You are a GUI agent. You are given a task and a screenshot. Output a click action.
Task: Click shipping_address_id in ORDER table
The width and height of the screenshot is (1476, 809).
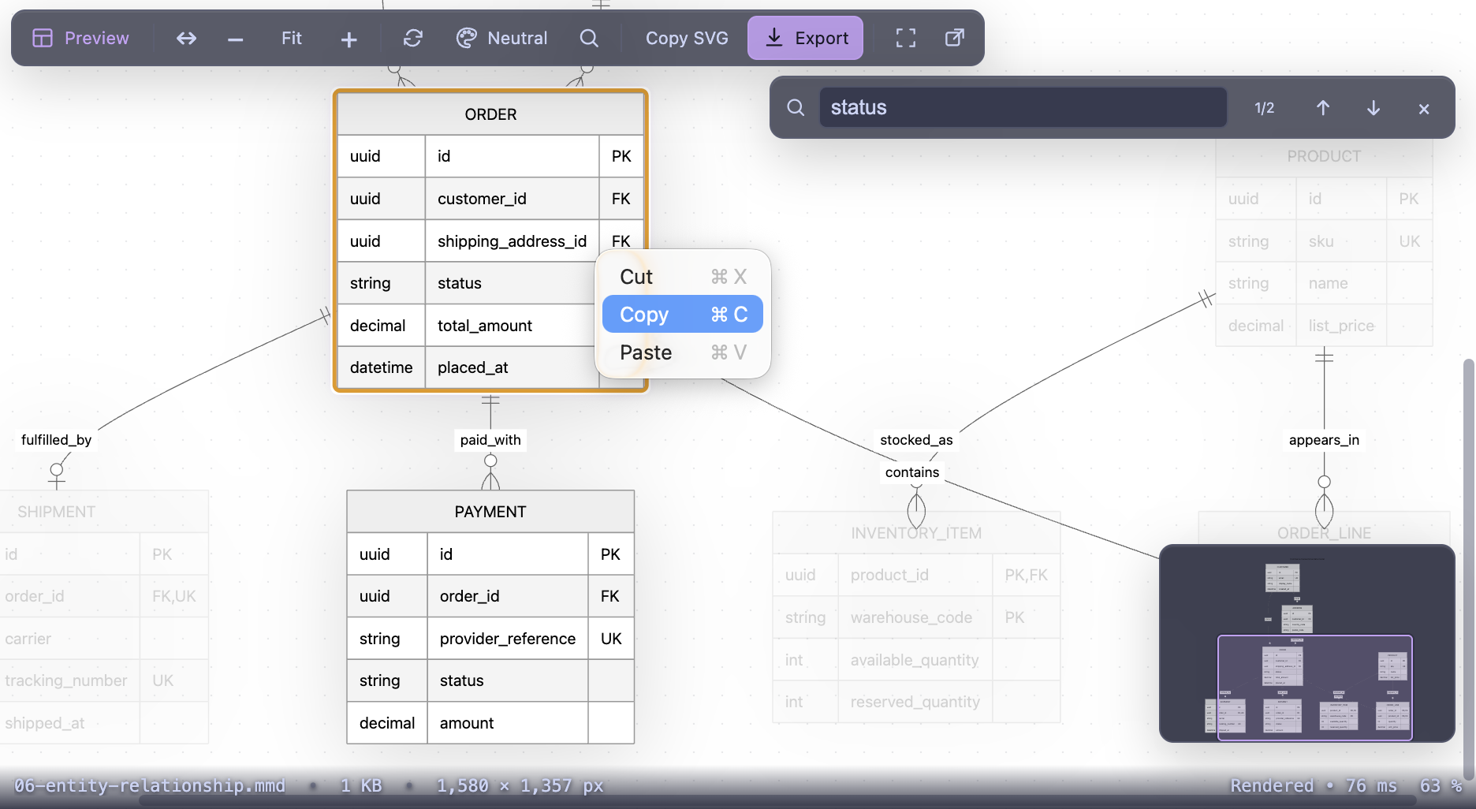pos(512,241)
